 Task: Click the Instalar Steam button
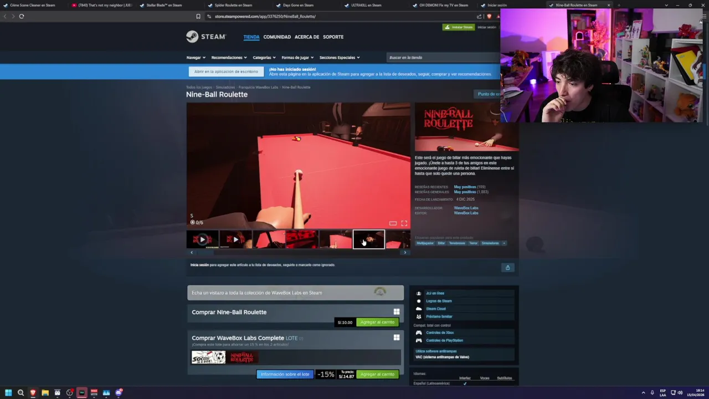[x=459, y=27]
